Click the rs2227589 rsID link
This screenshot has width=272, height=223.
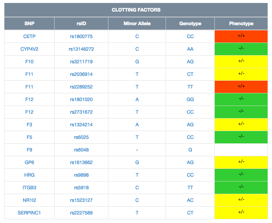click(81, 213)
